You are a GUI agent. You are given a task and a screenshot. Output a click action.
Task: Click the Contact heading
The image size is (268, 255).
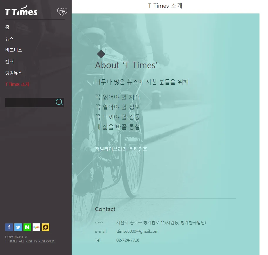coord(105,209)
